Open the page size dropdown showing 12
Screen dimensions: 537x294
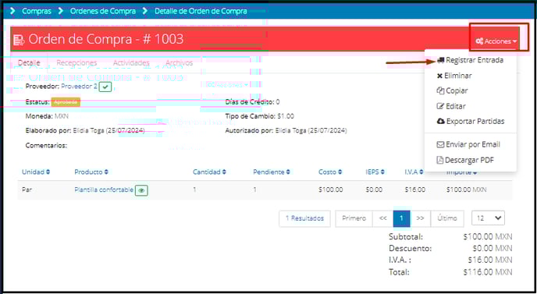pos(488,218)
